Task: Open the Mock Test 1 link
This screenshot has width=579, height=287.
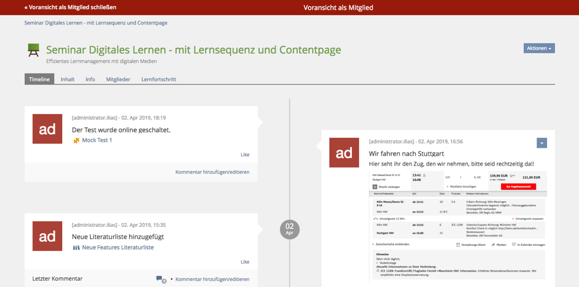Action: (97, 140)
